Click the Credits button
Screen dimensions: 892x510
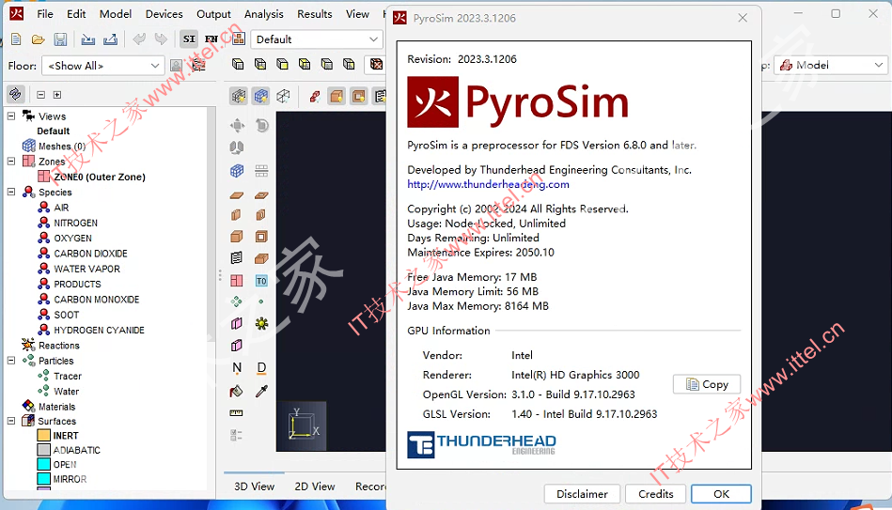coord(655,493)
